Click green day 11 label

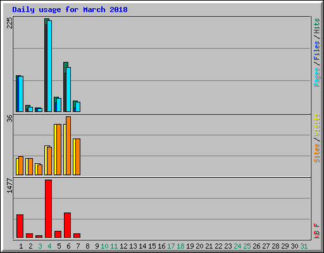(x=114, y=246)
